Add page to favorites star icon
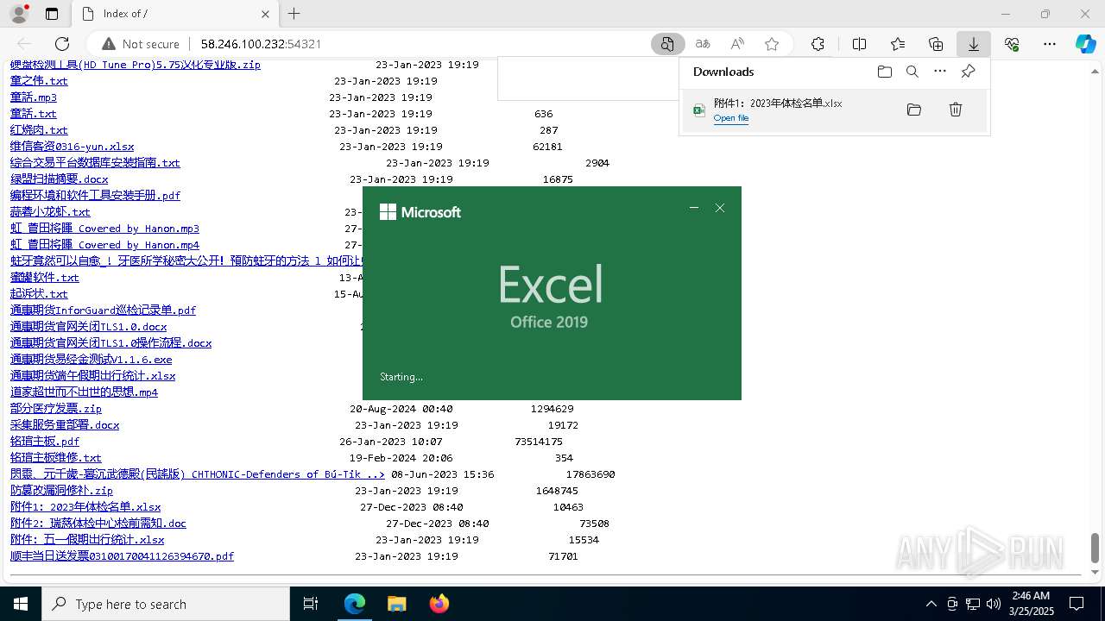Viewport: 1105px width, 621px height. (772, 44)
